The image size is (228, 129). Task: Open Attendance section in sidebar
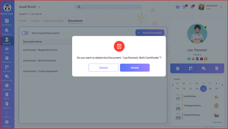coord(7,59)
